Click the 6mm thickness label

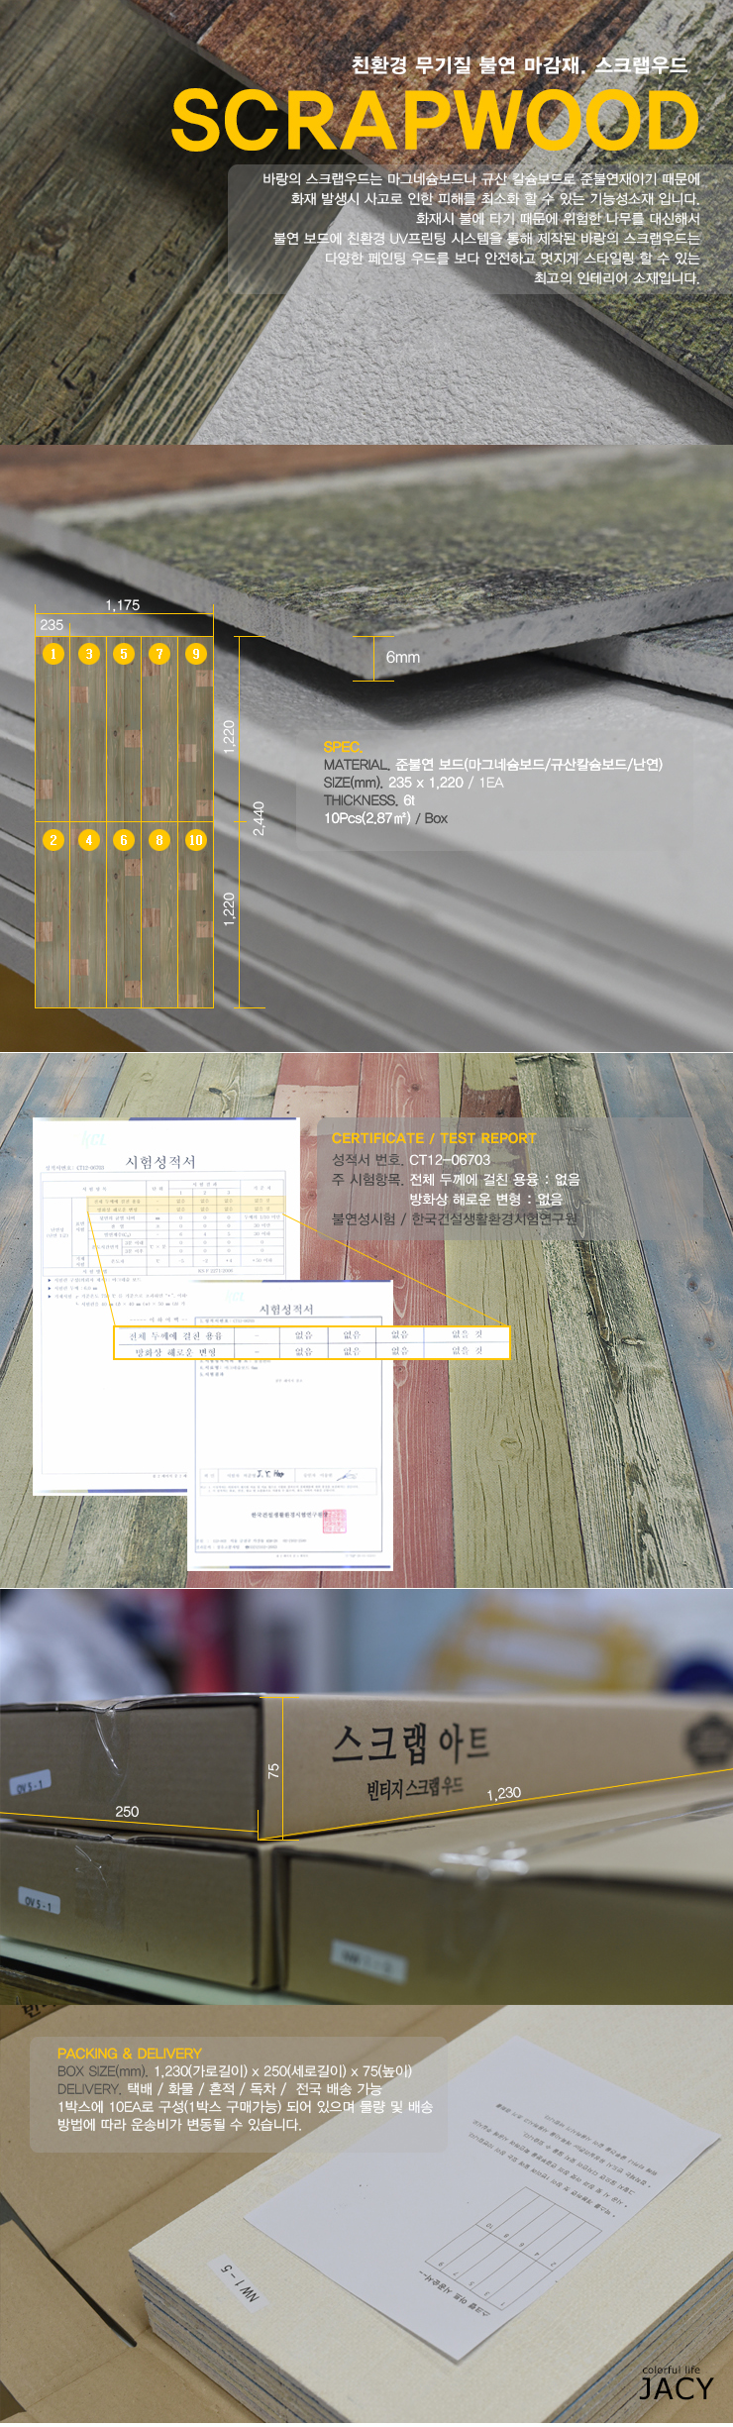[x=402, y=658]
